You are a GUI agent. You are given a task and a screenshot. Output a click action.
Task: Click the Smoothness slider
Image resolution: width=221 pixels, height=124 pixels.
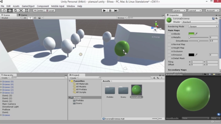tap(199, 41)
